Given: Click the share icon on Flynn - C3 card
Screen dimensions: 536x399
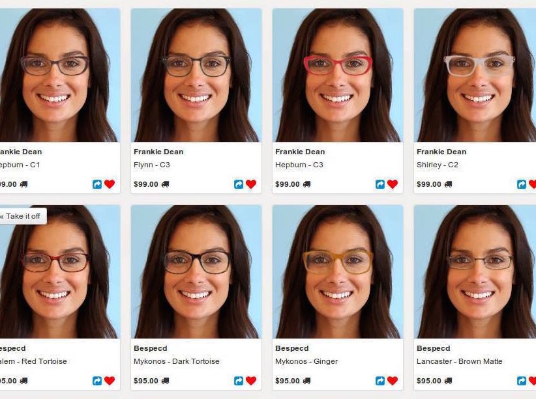Looking at the screenshot, I should (239, 184).
